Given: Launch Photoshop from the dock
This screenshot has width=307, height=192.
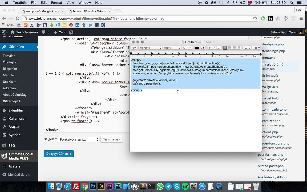Looking at the screenshot, I should coord(93,186).
